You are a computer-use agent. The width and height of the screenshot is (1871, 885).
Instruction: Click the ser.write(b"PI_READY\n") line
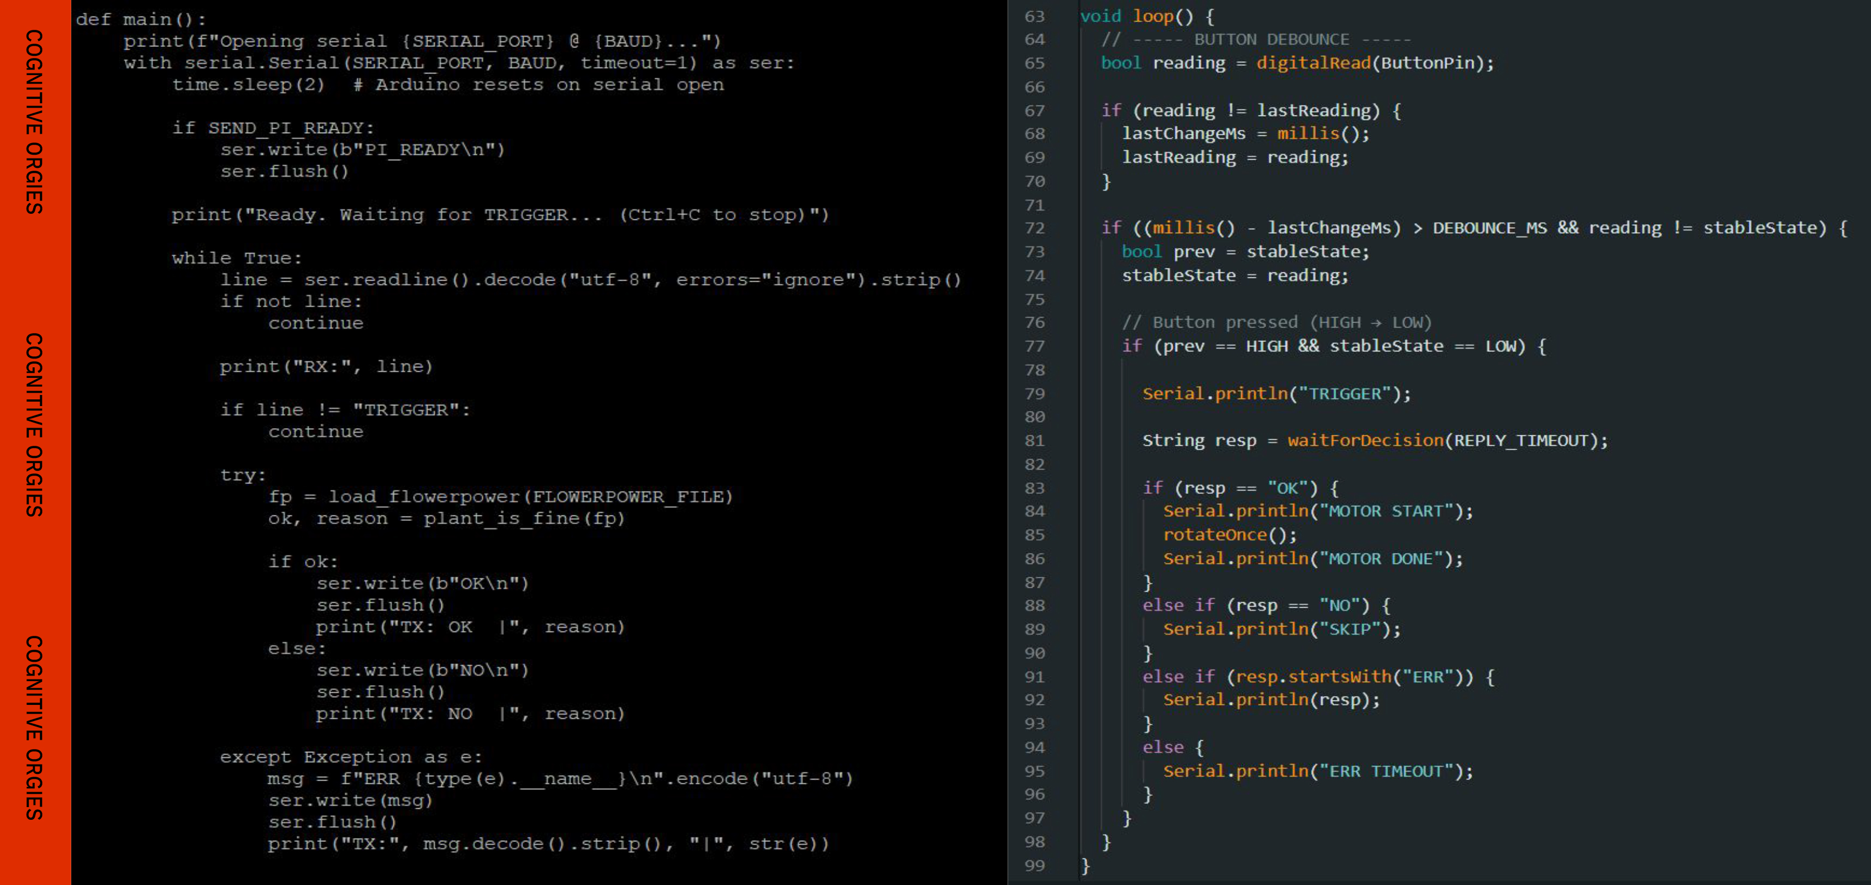click(362, 150)
